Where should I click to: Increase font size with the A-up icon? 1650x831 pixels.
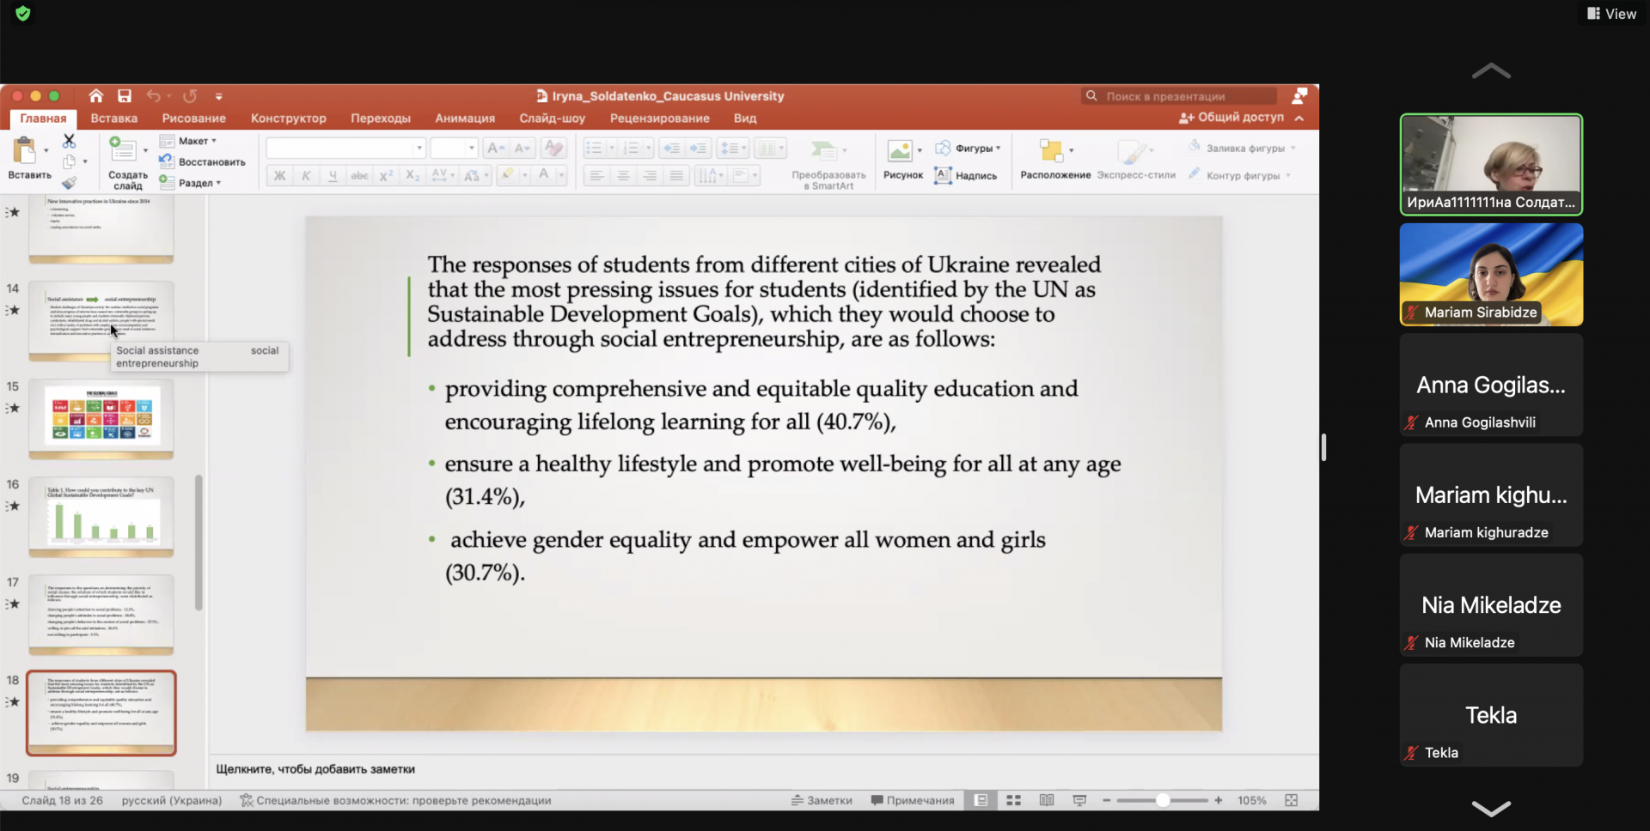click(496, 149)
